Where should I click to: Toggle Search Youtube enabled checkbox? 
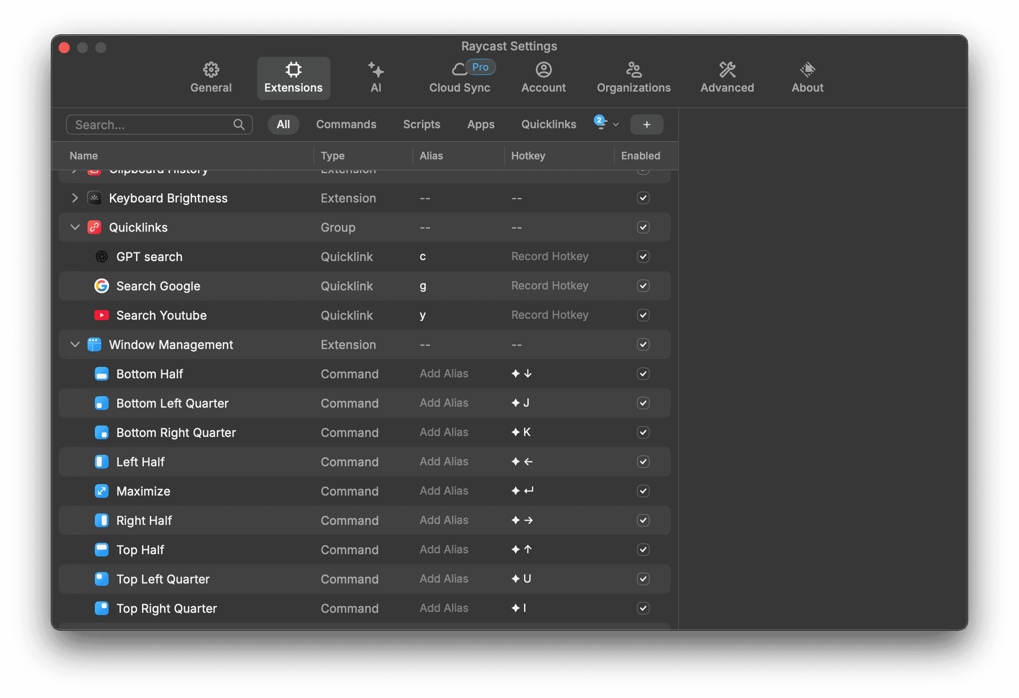click(x=643, y=315)
